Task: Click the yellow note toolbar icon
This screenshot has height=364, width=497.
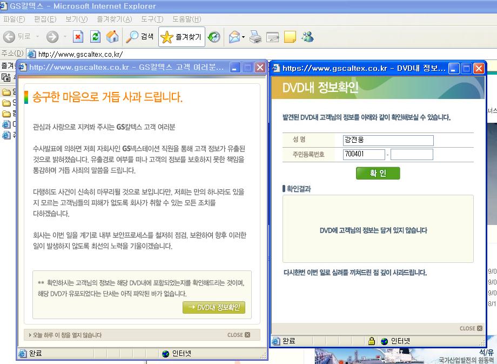Action: tap(290, 37)
